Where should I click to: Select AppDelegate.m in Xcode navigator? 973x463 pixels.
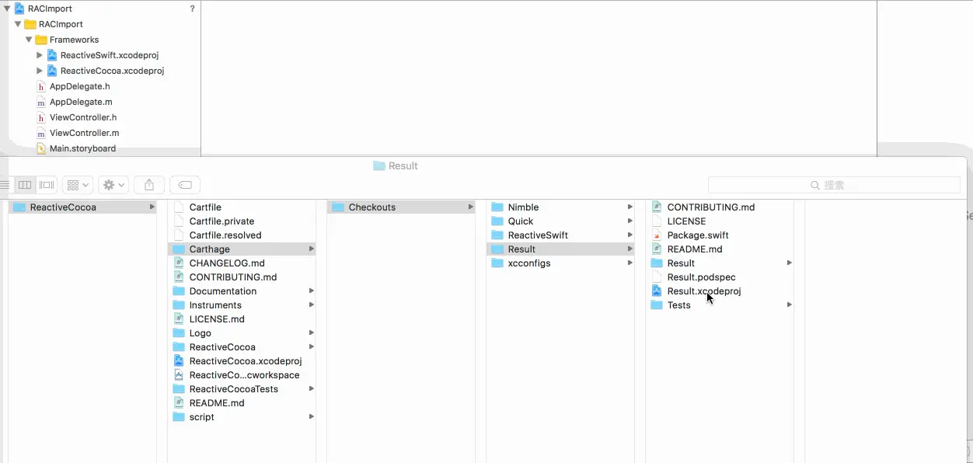(81, 102)
